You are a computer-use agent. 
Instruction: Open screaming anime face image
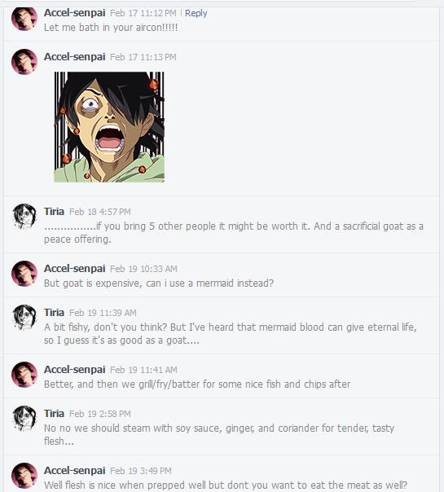(109, 127)
